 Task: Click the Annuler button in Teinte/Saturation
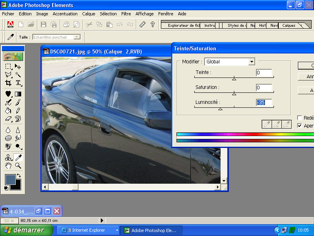tap(306, 77)
